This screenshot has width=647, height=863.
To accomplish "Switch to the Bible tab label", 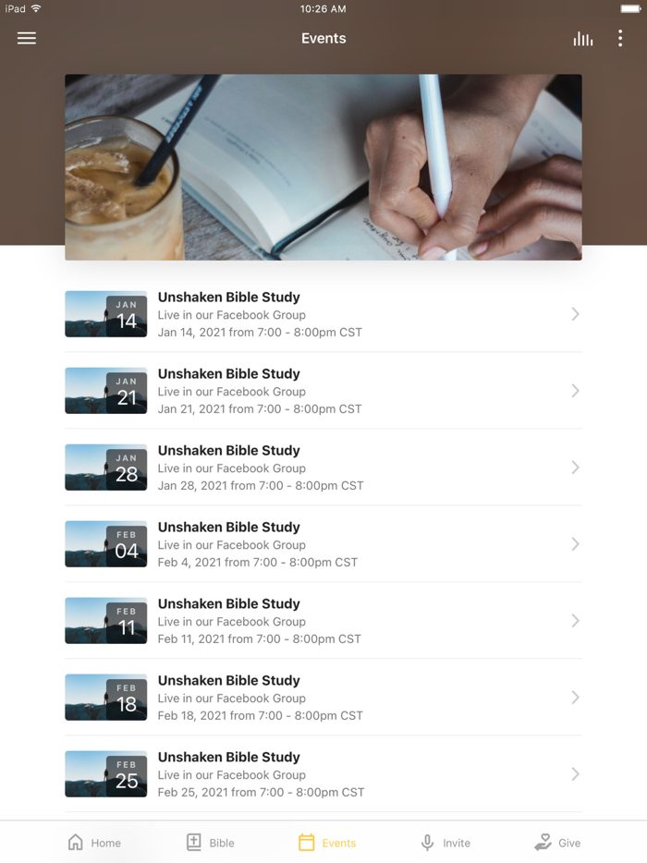I will (221, 844).
